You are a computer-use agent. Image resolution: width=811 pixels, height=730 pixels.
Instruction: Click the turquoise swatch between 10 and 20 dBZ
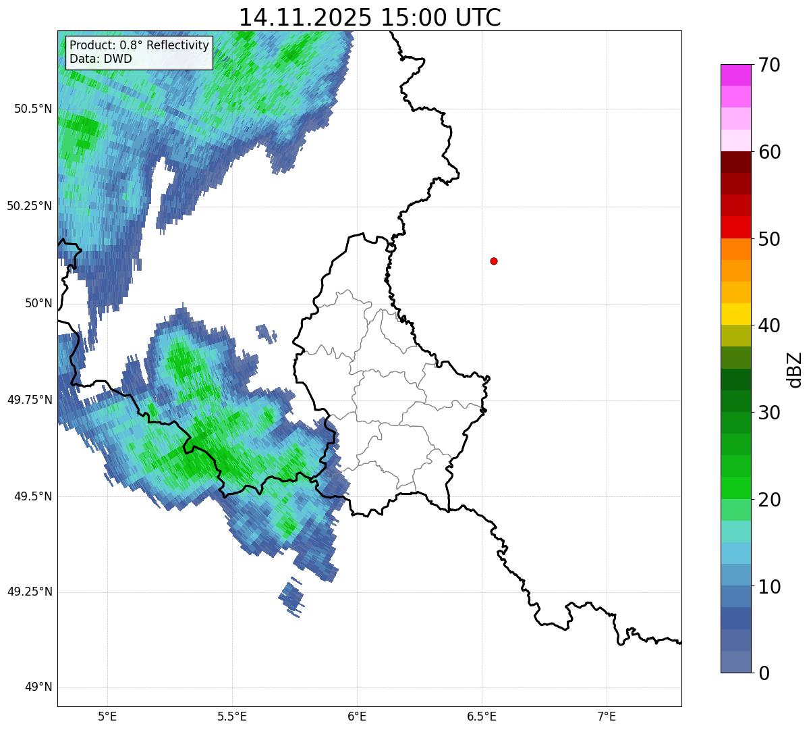pos(735,531)
